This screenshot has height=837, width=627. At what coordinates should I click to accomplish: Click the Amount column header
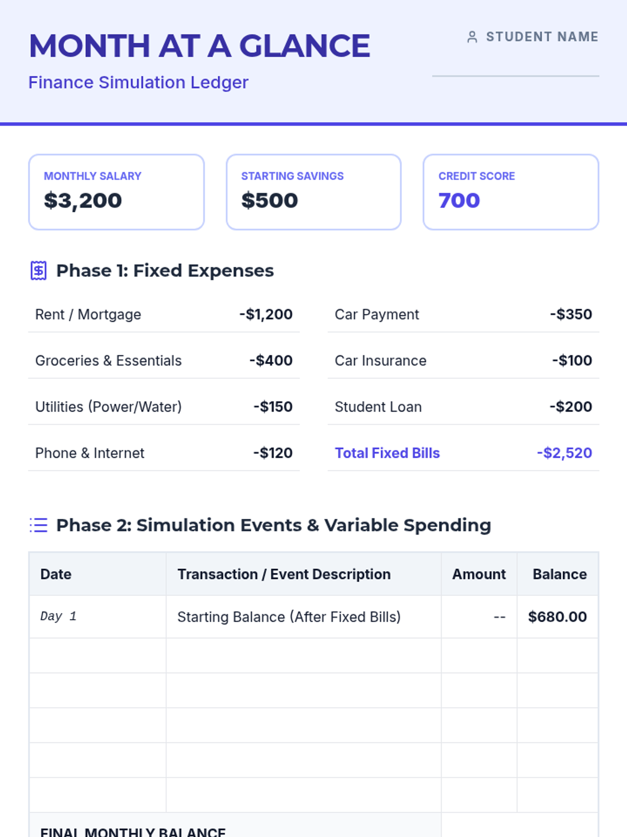(x=479, y=574)
